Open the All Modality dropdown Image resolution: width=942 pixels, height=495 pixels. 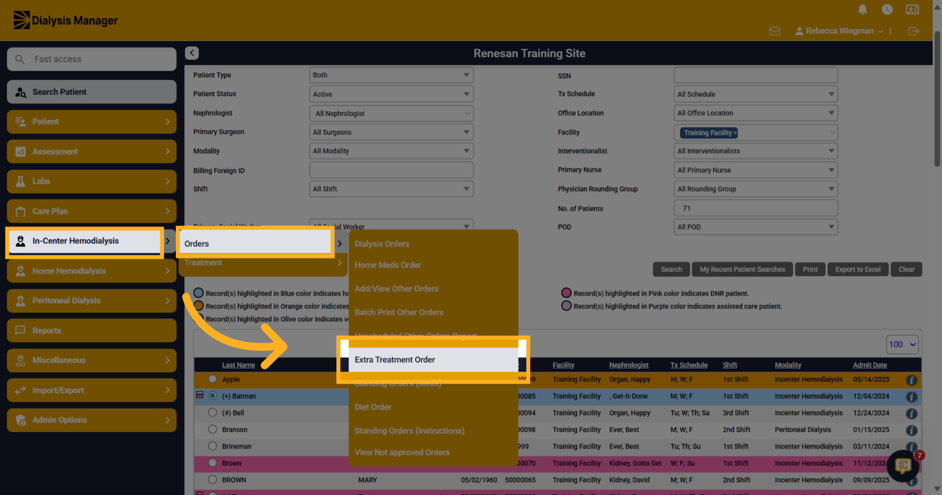tap(391, 151)
